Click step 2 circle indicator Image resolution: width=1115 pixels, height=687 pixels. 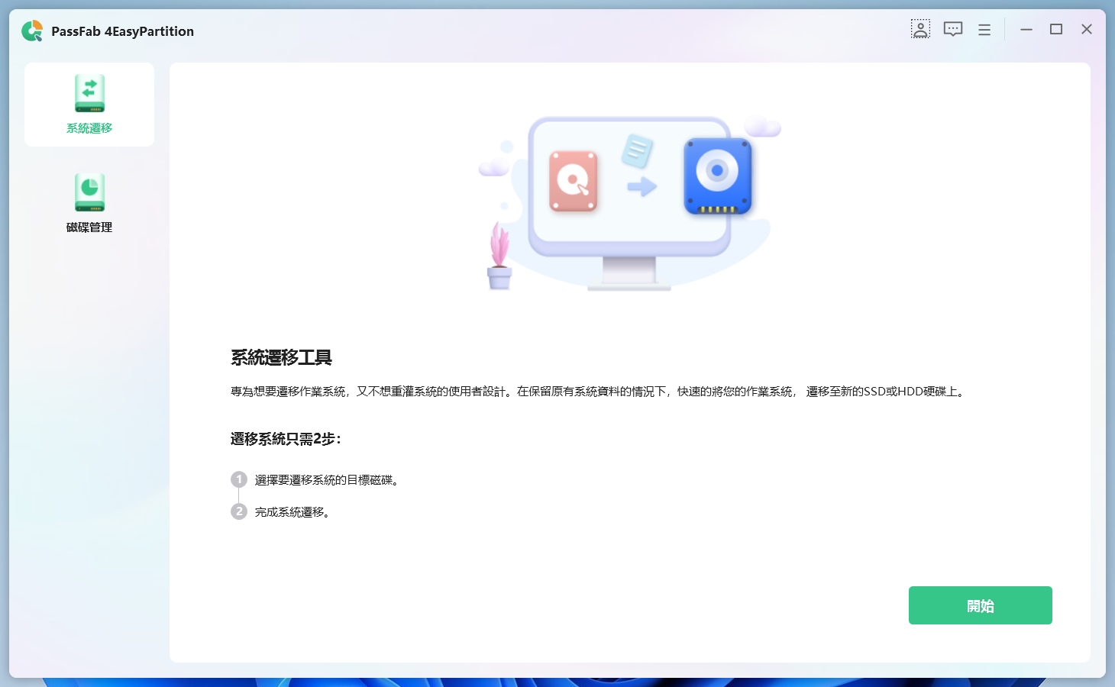(238, 511)
